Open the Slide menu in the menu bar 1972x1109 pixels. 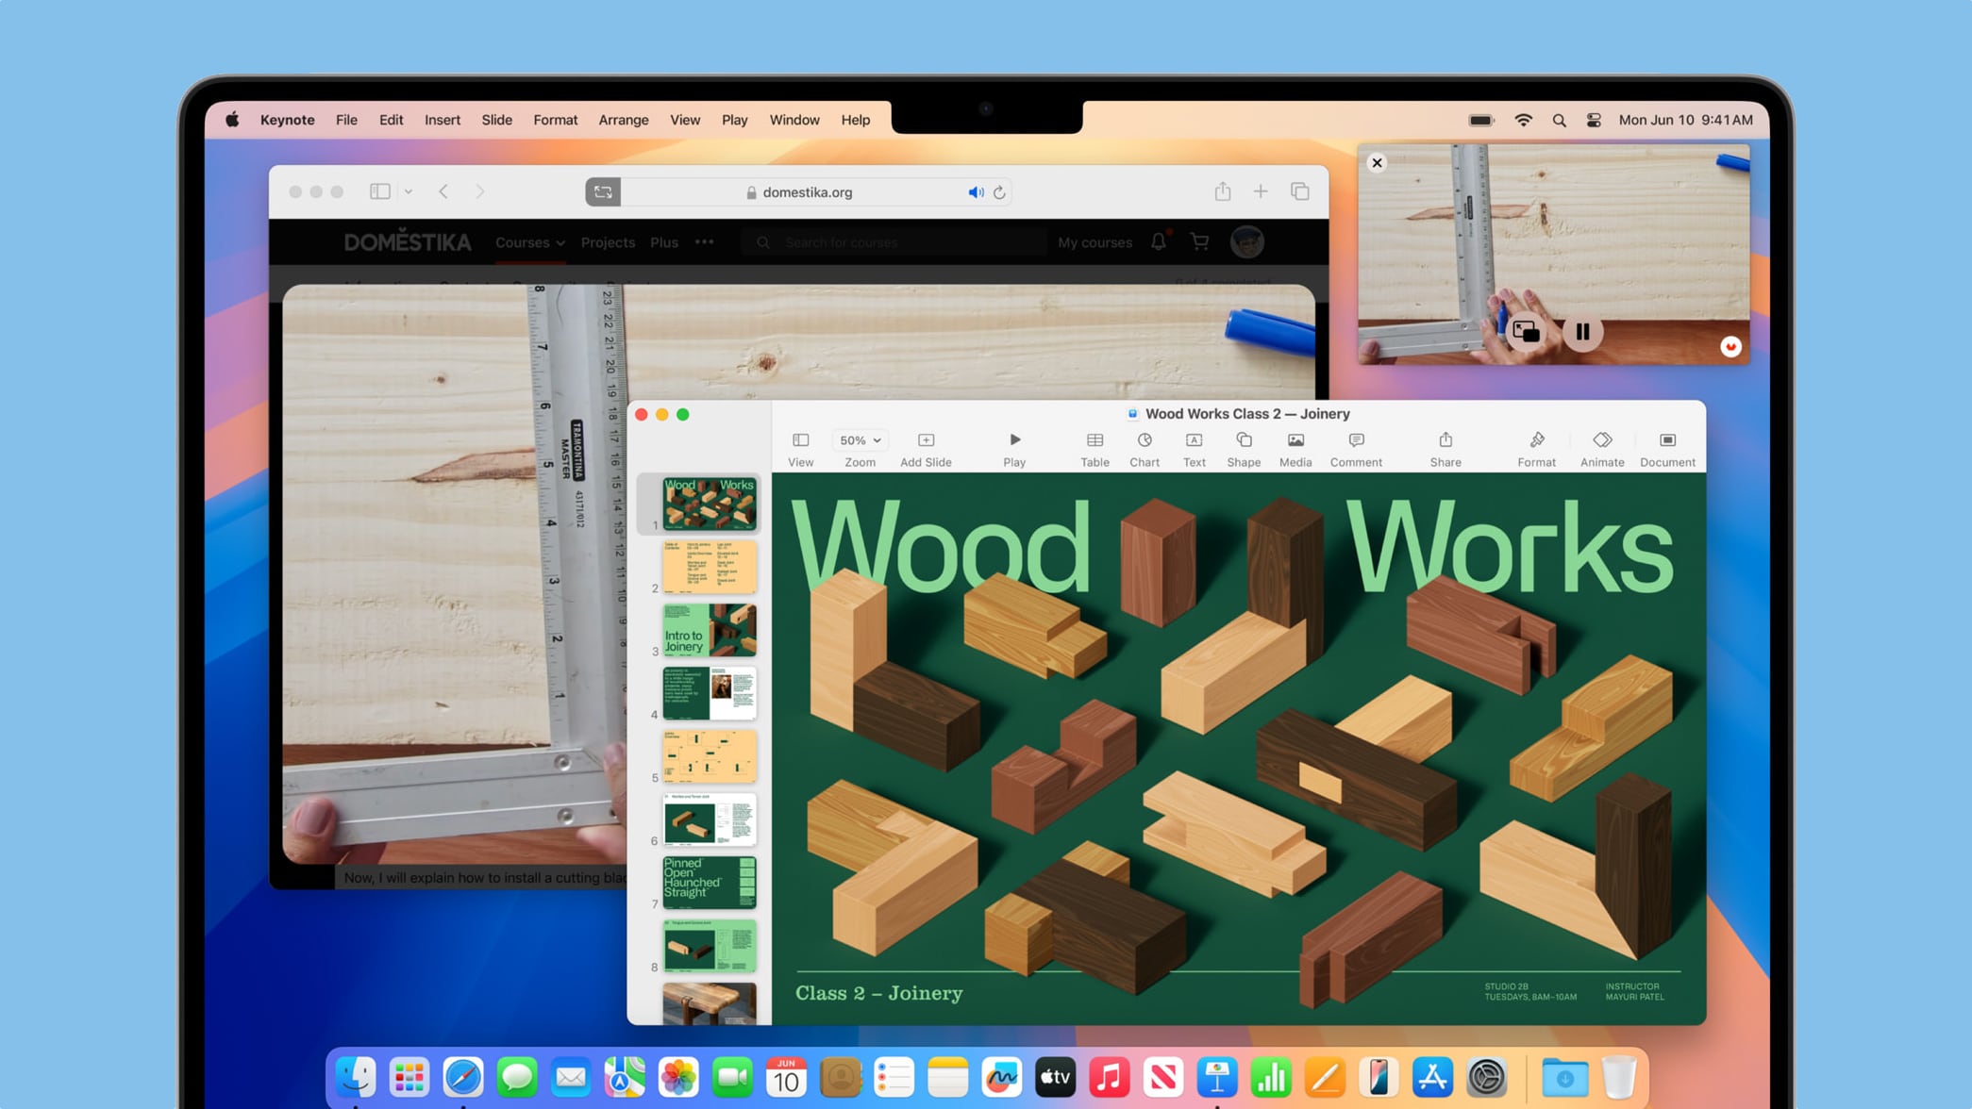click(496, 120)
